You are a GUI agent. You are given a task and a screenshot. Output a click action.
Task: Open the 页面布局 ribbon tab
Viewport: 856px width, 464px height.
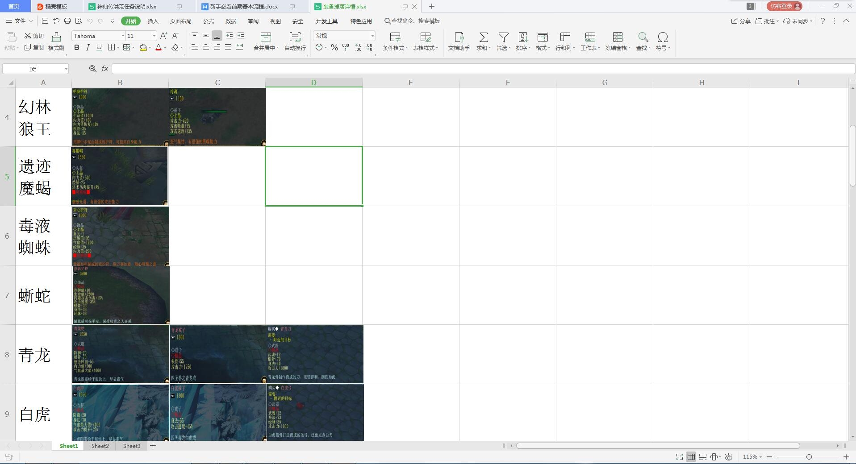180,21
